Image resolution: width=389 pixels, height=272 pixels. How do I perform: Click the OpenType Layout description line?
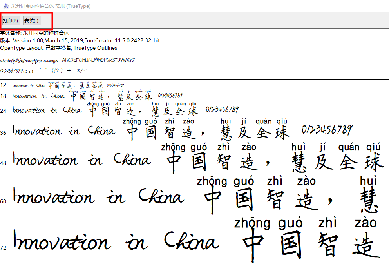[58, 48]
